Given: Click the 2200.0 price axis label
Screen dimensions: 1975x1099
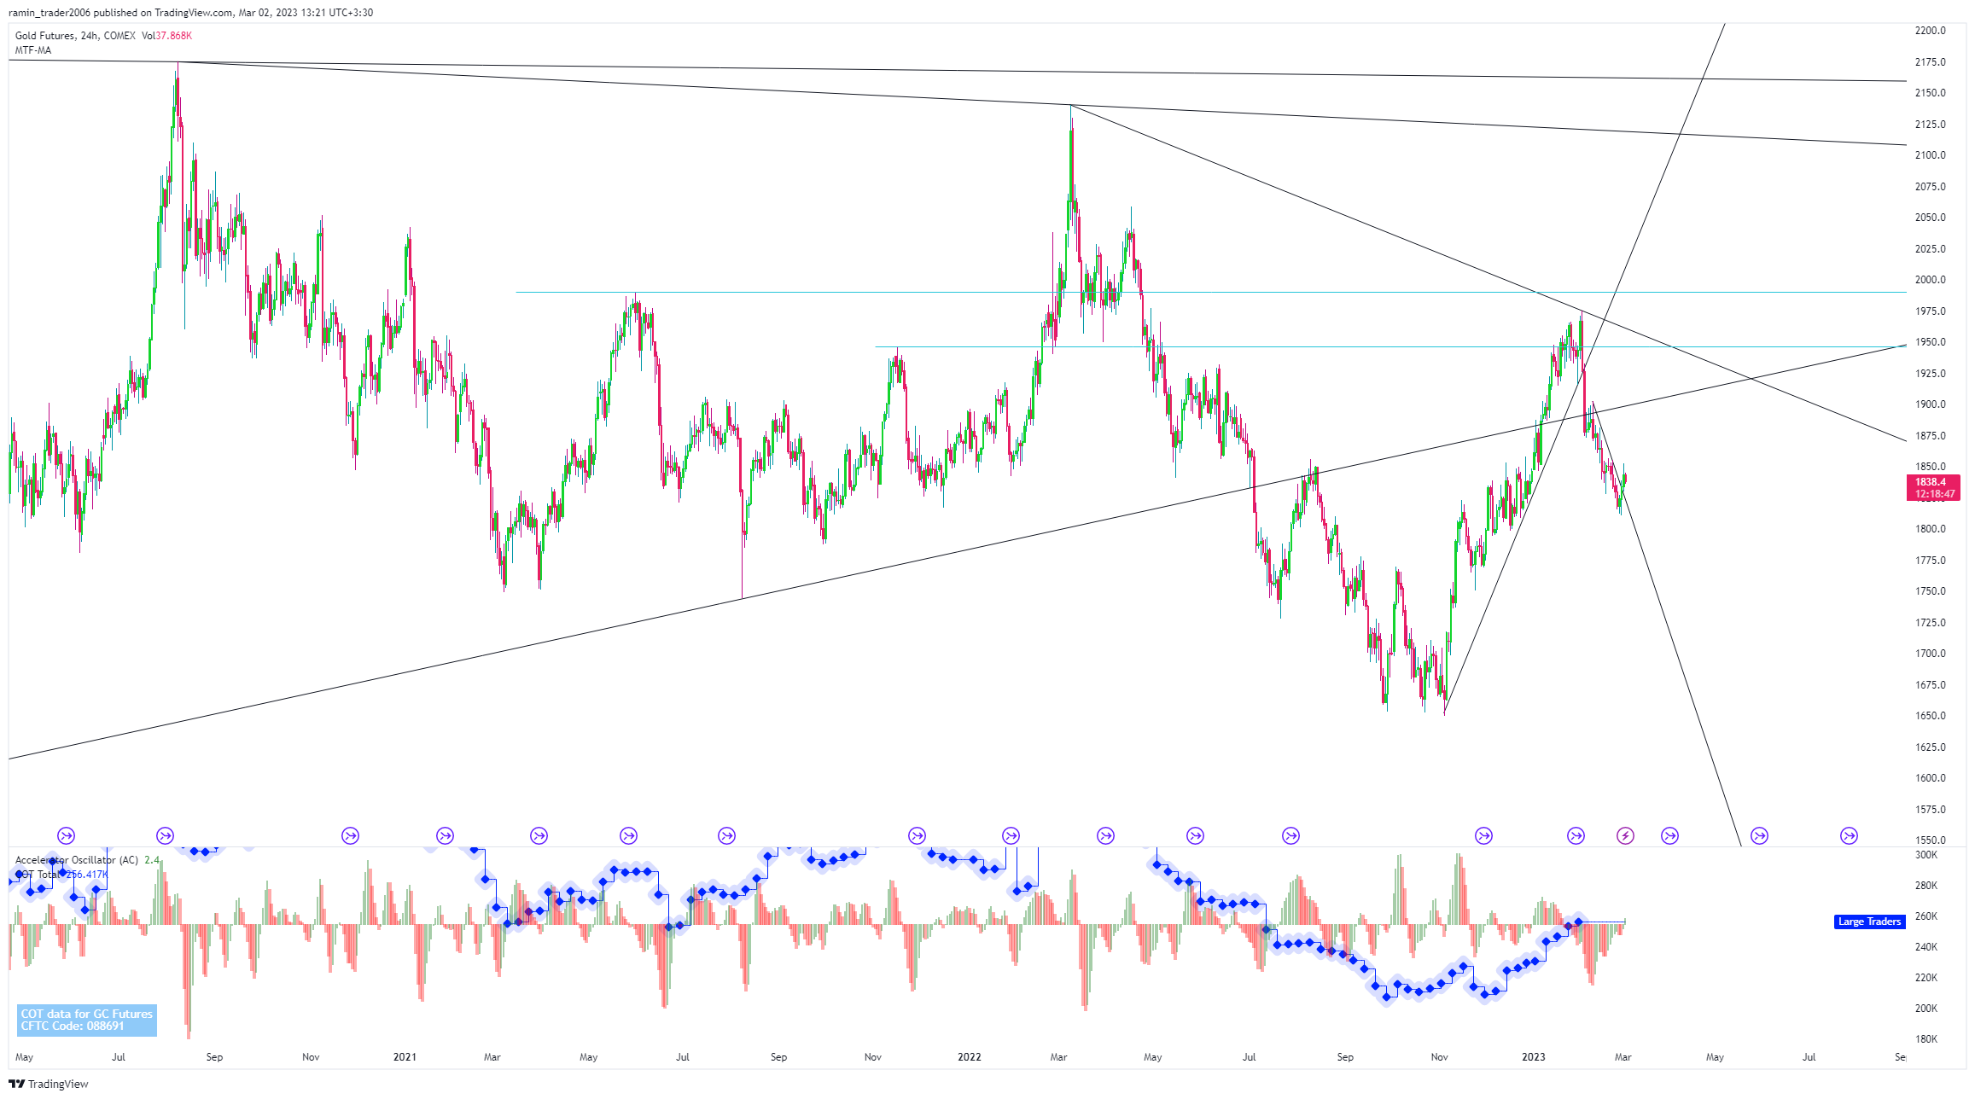Looking at the screenshot, I should coord(1931,31).
